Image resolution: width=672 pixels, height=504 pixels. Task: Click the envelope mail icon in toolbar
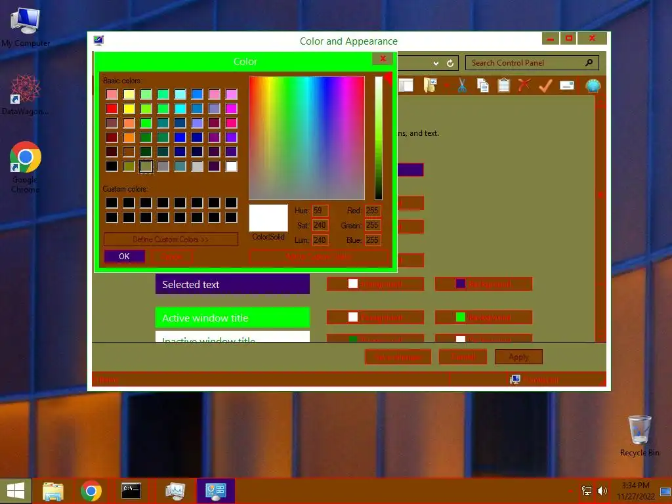pyautogui.click(x=566, y=85)
